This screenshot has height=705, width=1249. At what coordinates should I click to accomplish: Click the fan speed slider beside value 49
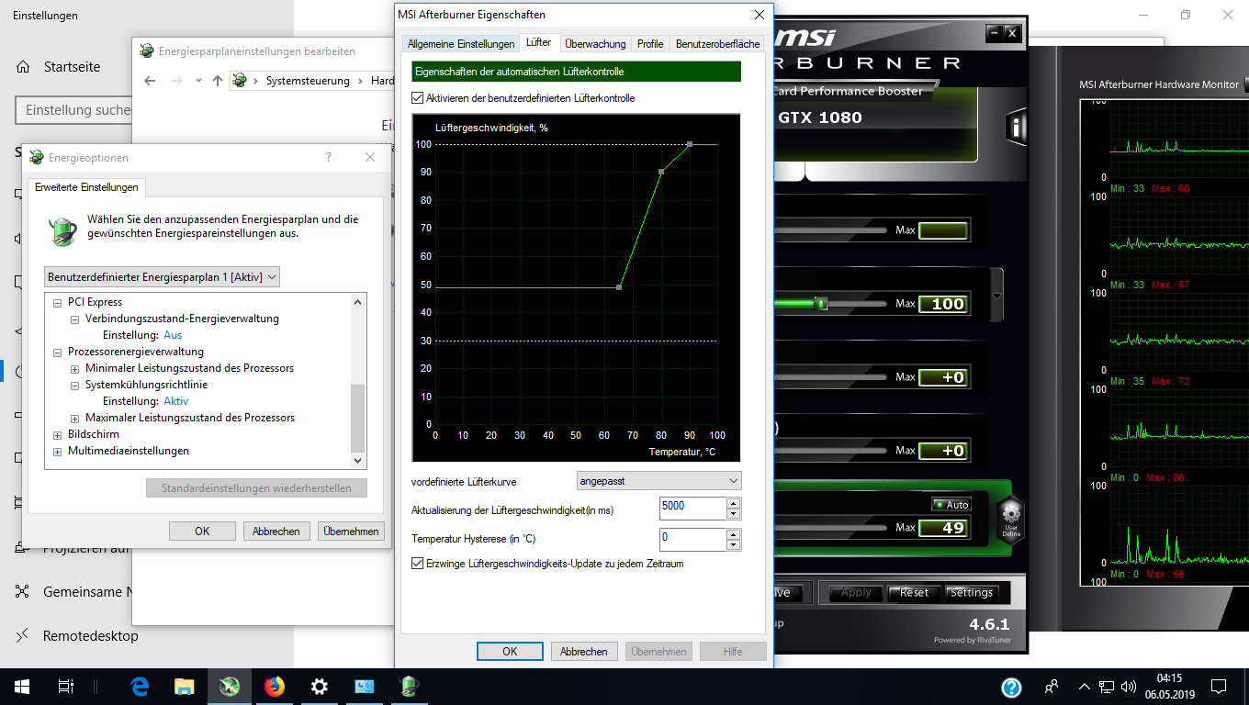829,528
